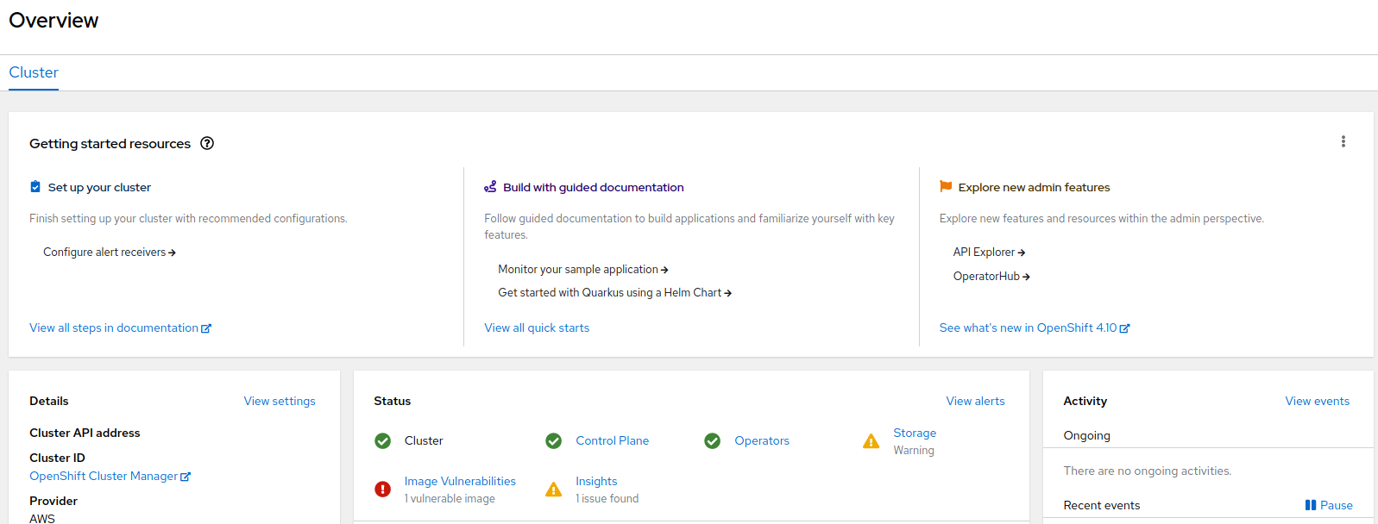The width and height of the screenshot is (1378, 524).
Task: Click the orange flag admin features icon
Action: point(946,187)
